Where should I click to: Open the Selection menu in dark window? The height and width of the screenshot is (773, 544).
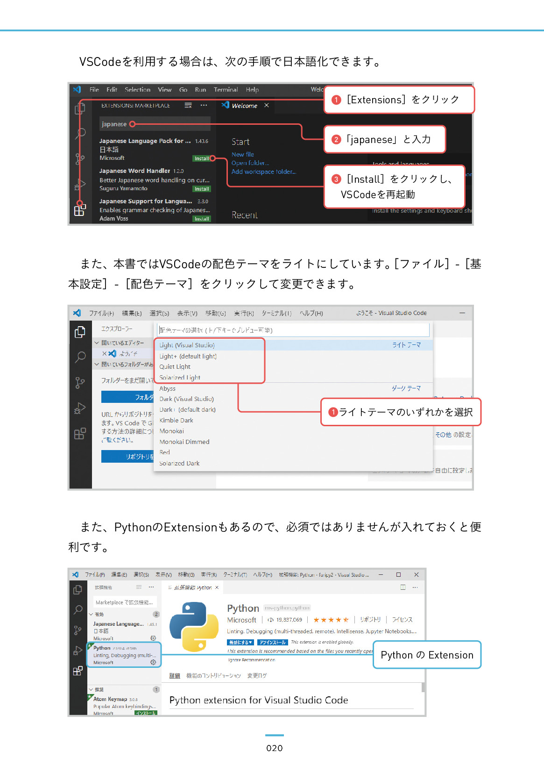click(x=137, y=90)
